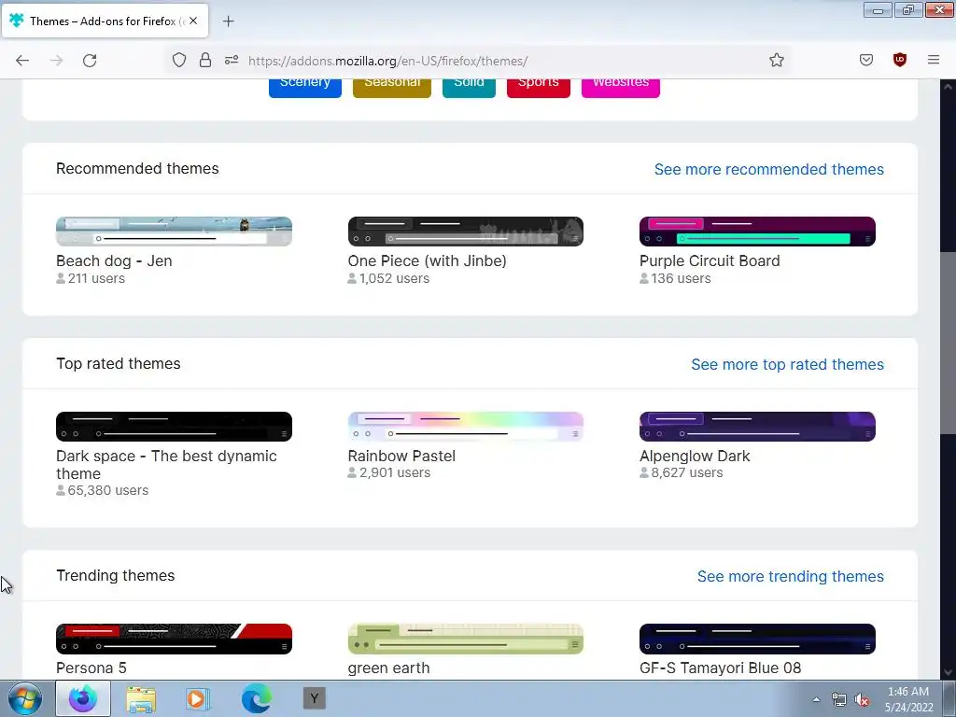Image resolution: width=956 pixels, height=717 pixels.
Task: Click the Beach dog - Jen title
Action: (x=114, y=261)
